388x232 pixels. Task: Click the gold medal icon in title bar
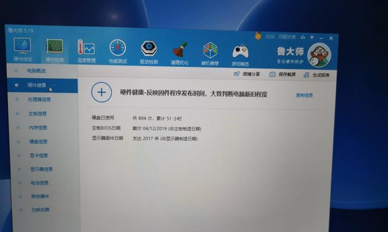[258, 37]
